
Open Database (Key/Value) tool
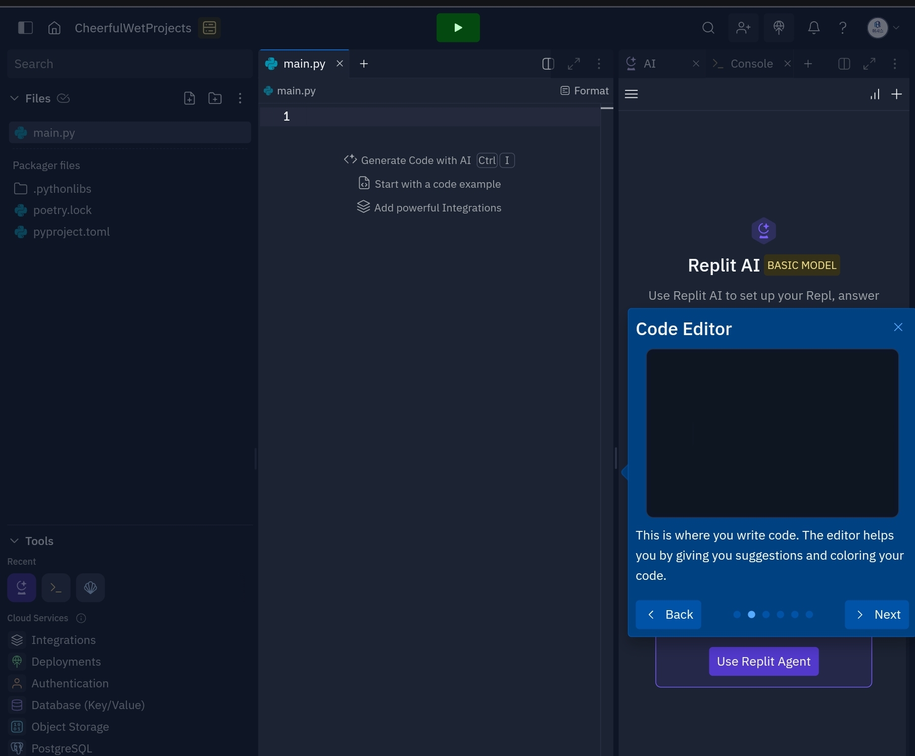77,705
